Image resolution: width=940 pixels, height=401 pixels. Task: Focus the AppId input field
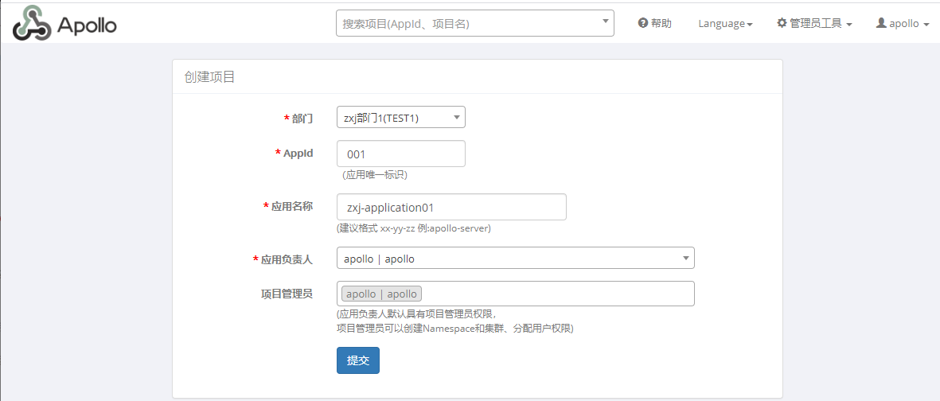click(x=401, y=154)
